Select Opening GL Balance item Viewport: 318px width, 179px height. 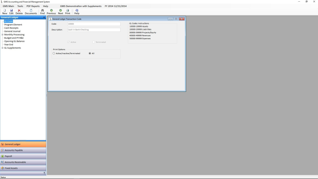[x=14, y=41]
